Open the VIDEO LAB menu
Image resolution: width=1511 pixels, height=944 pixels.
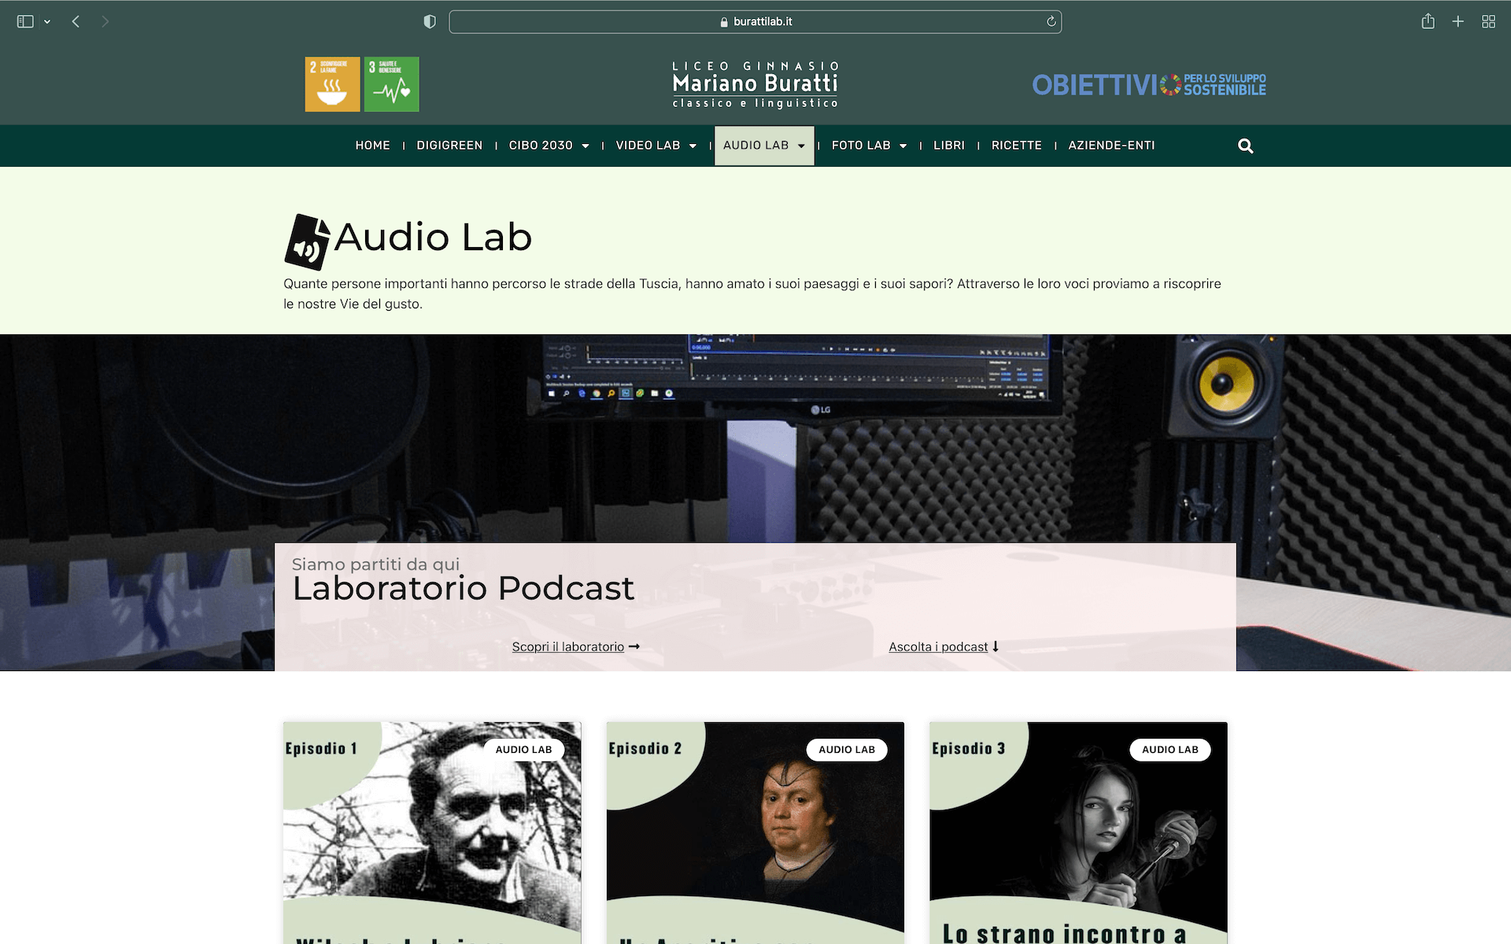pyautogui.click(x=648, y=146)
